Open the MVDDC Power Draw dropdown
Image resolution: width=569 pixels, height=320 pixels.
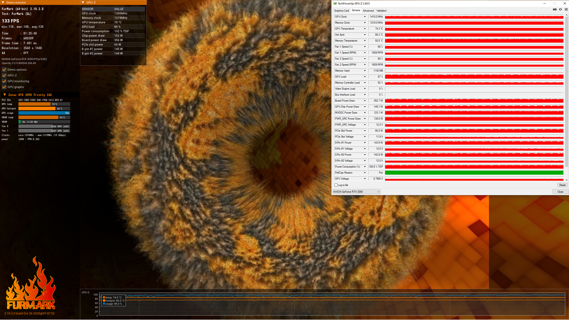coord(365,113)
